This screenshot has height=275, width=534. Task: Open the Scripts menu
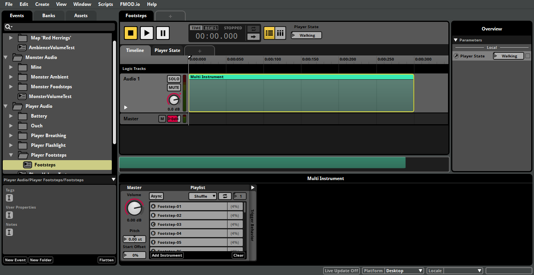tap(106, 4)
